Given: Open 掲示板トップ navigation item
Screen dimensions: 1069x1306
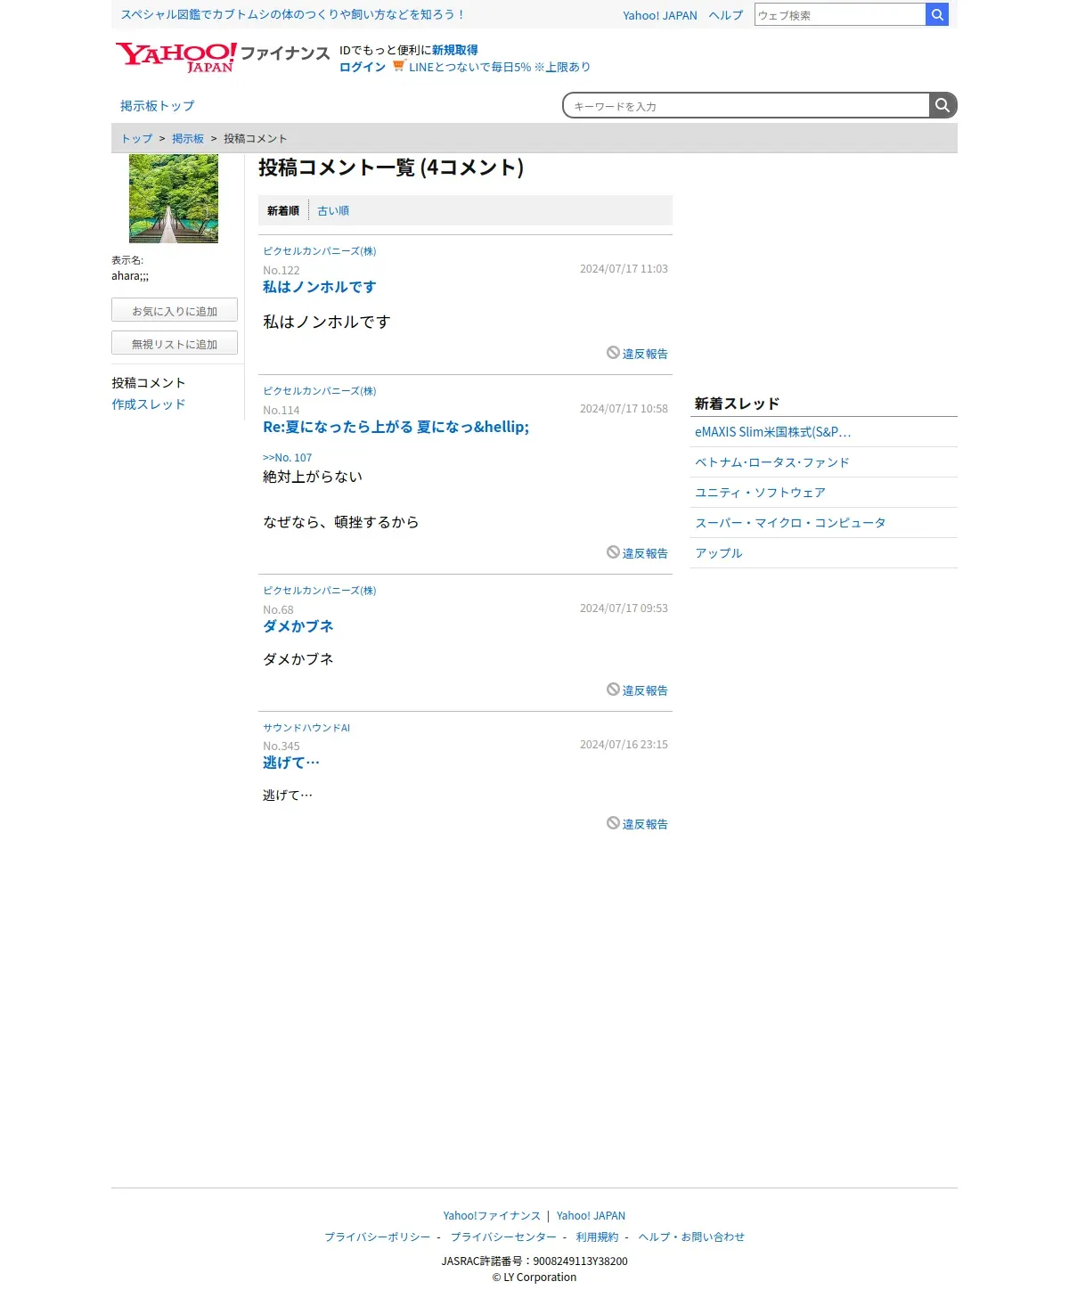Looking at the screenshot, I should pyautogui.click(x=157, y=106).
